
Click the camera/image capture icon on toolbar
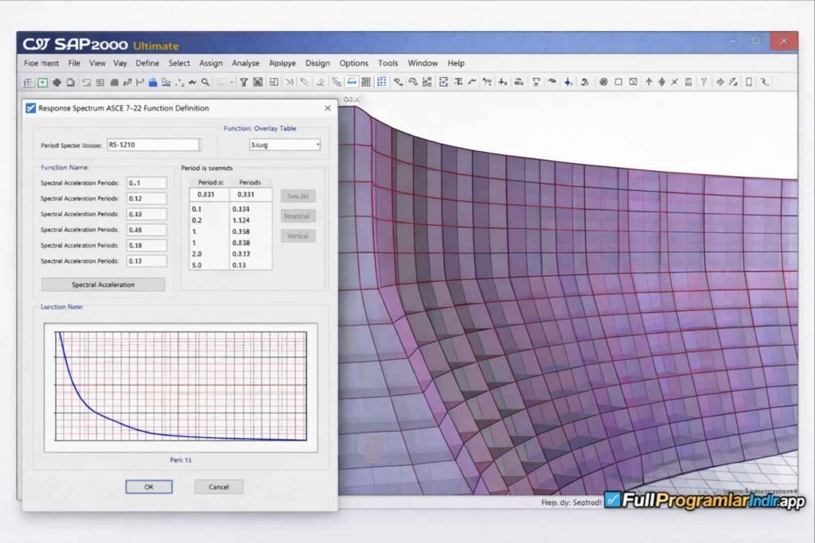coord(258,81)
